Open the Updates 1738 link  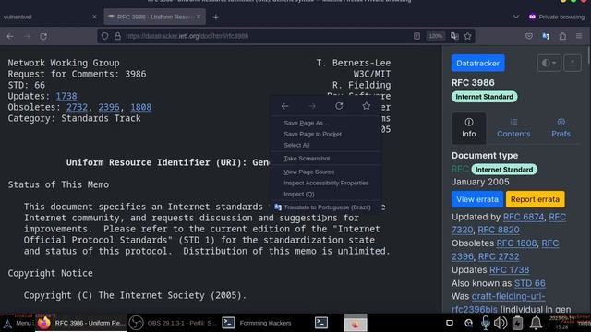coord(66,96)
